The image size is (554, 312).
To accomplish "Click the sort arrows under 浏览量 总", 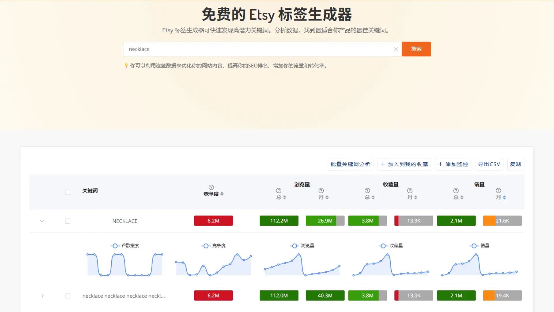I will point(285,197).
